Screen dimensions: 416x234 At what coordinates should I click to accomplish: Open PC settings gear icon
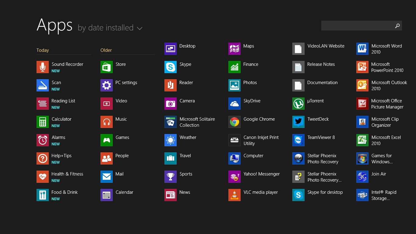pyautogui.click(x=107, y=85)
